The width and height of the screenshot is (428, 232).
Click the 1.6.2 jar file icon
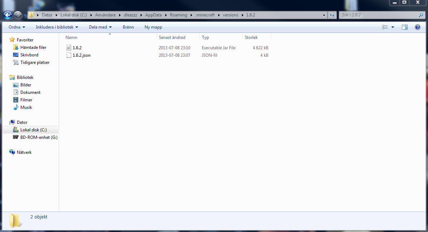(69, 48)
